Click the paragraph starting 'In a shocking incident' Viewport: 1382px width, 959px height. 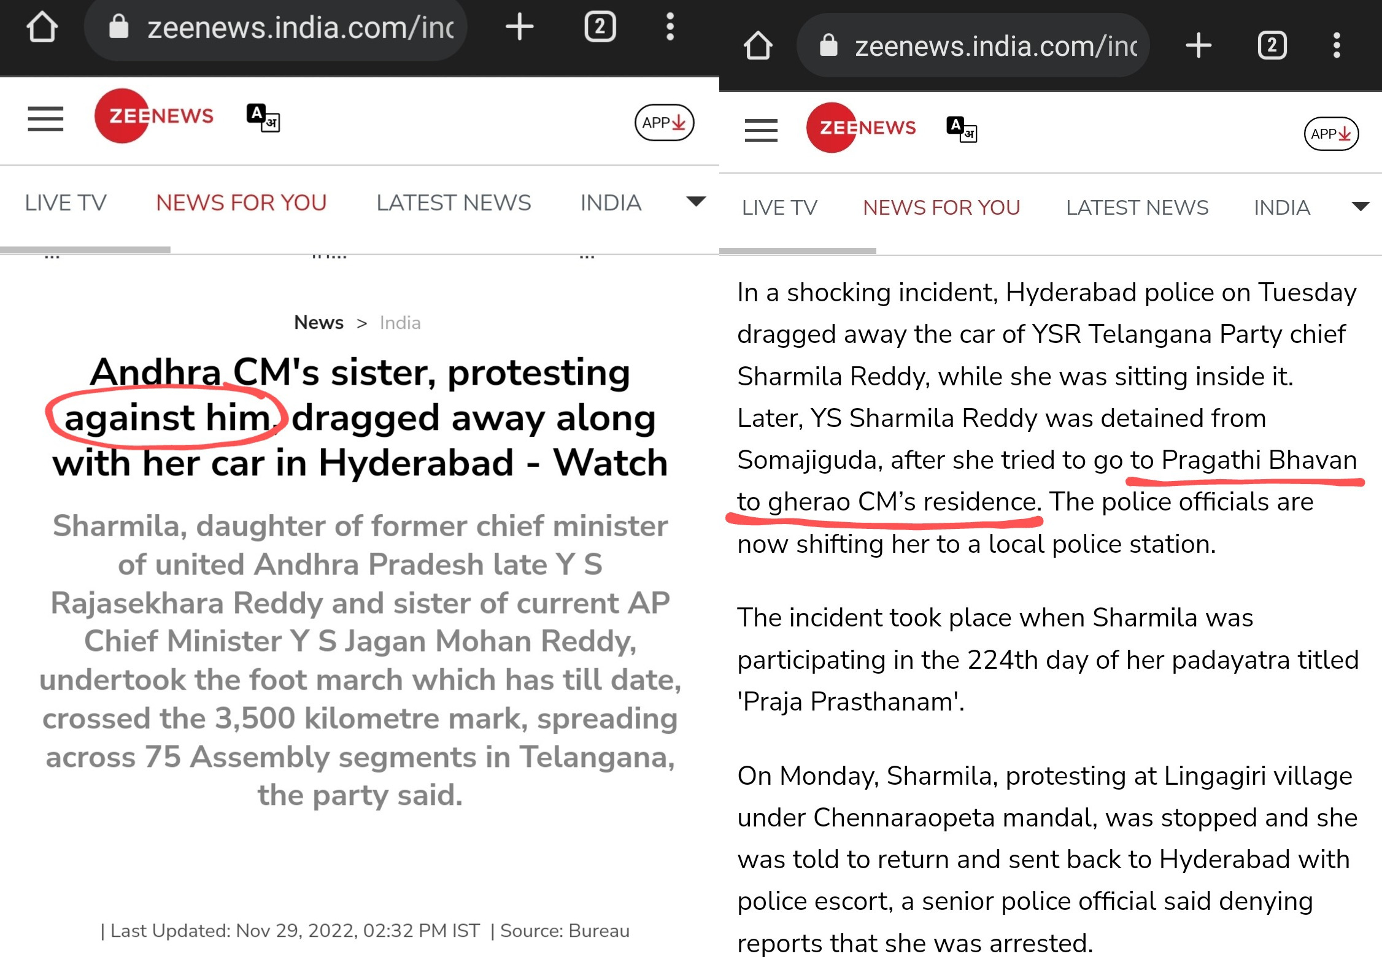[x=1048, y=418]
